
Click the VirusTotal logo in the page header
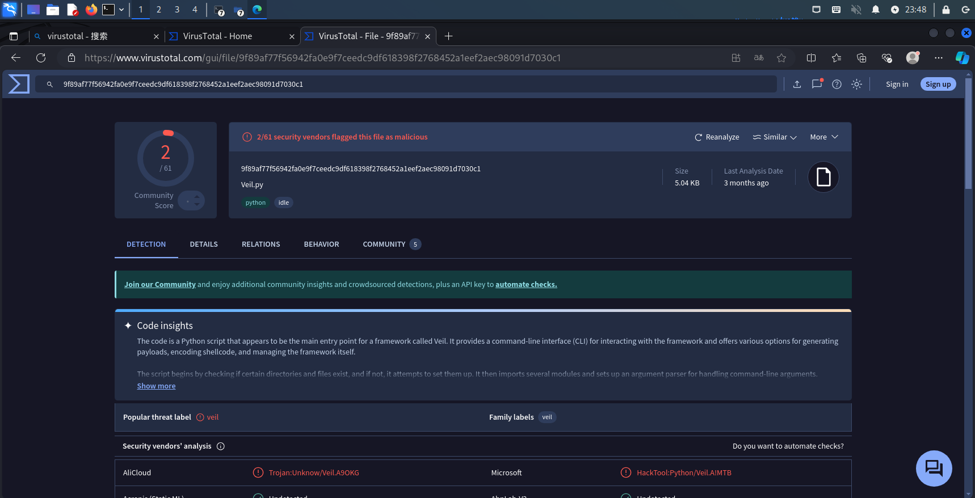(19, 84)
